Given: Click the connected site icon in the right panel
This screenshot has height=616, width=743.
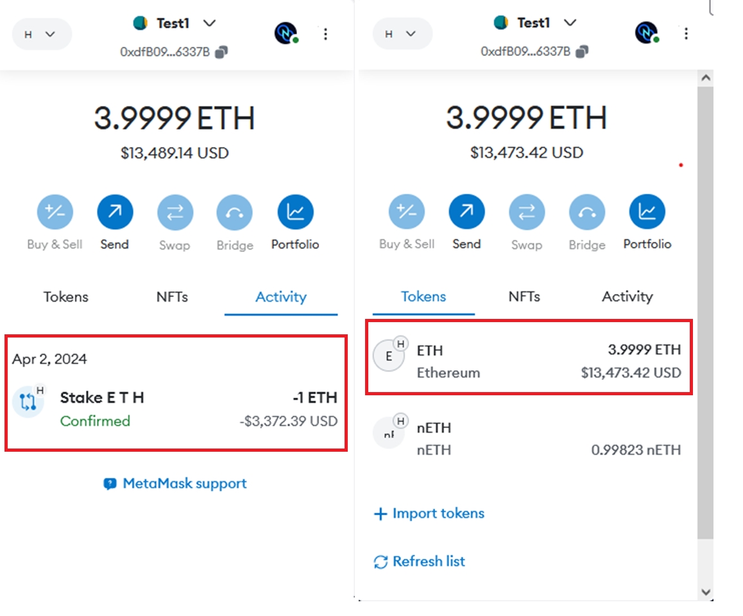Looking at the screenshot, I should click(647, 33).
